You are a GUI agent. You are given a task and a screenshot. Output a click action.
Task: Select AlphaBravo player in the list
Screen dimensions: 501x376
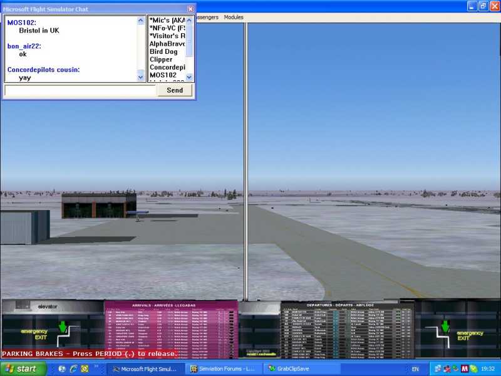tap(167, 44)
